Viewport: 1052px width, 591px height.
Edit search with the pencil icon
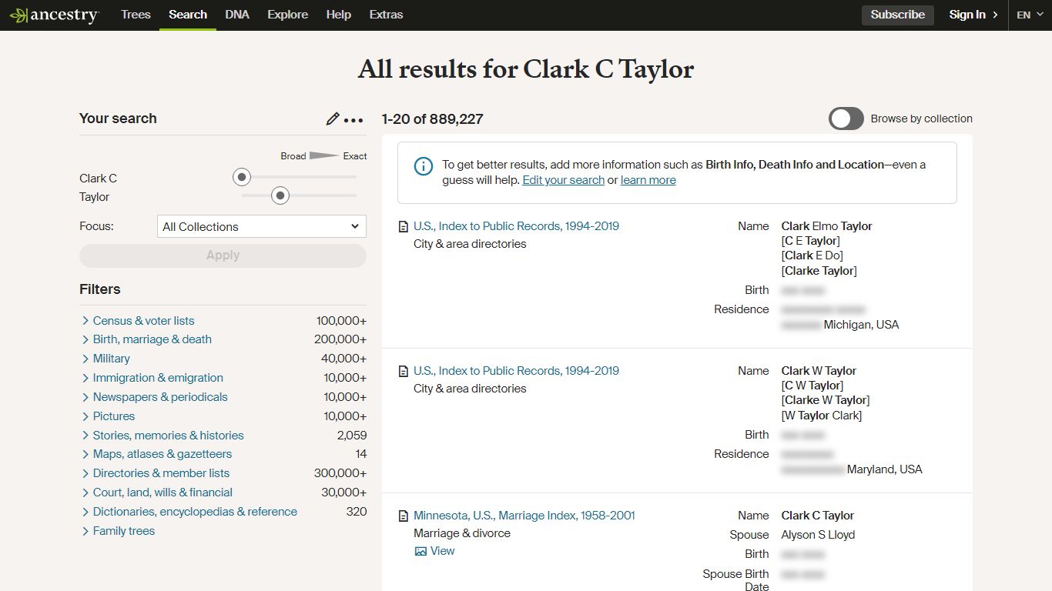click(x=333, y=119)
